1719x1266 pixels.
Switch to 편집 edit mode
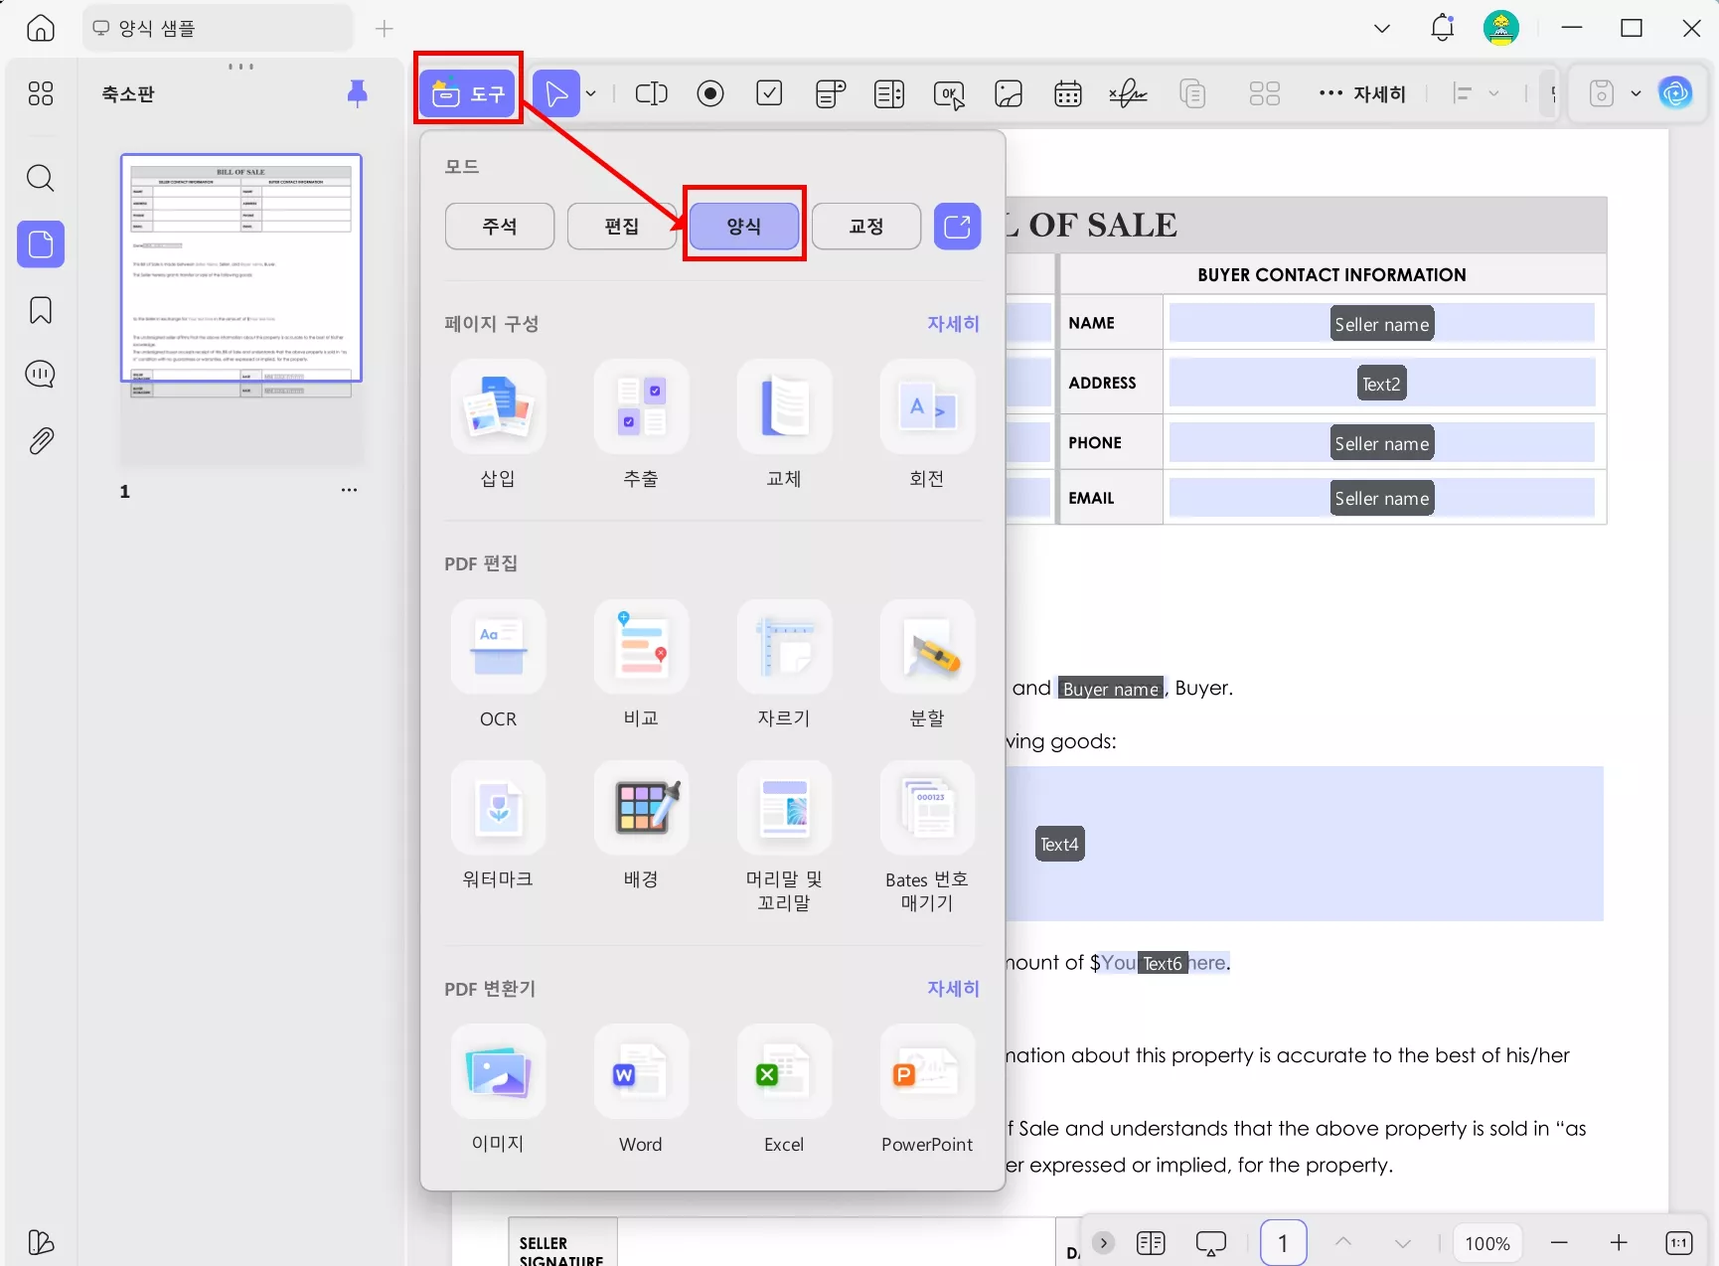coord(622,227)
